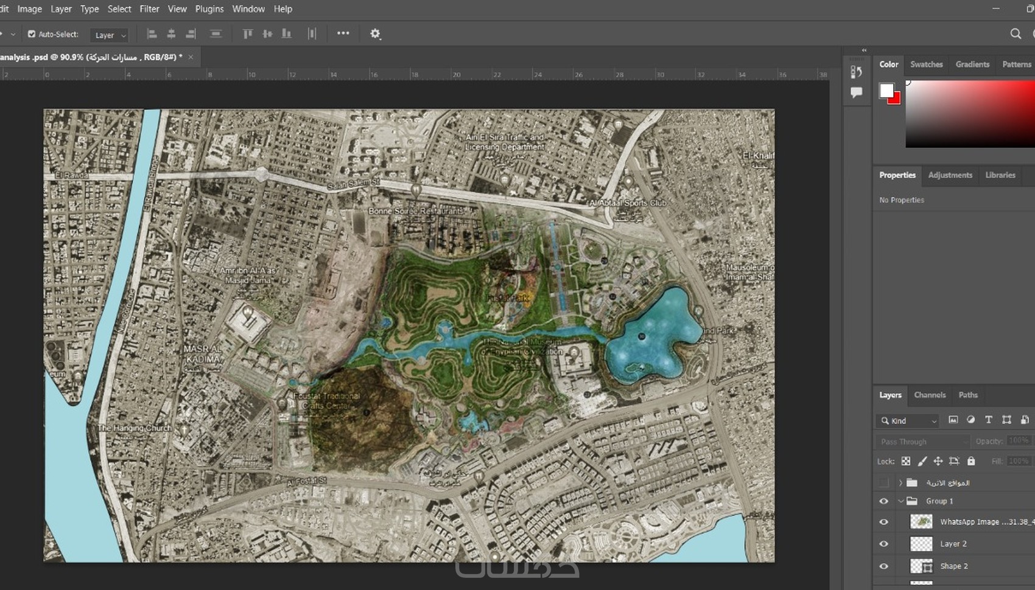Image resolution: width=1035 pixels, height=590 pixels.
Task: Click the search magnifier icon
Action: click(x=1016, y=34)
